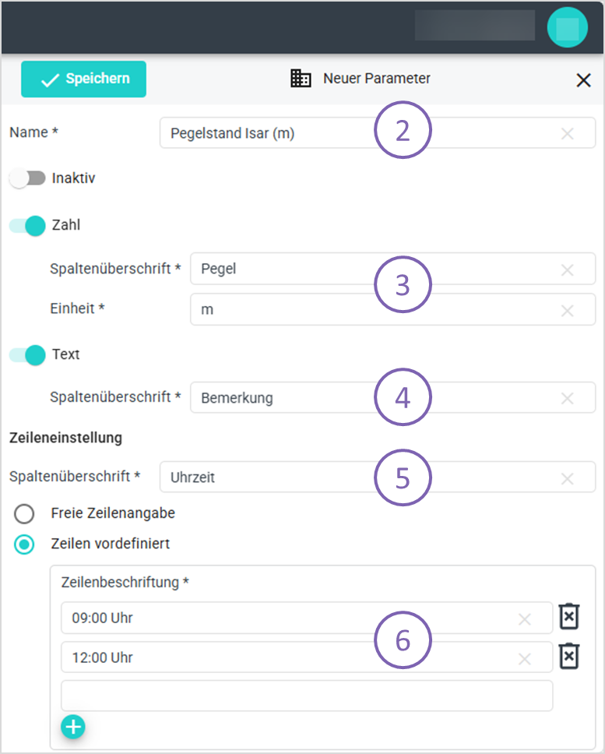The width and height of the screenshot is (605, 754).
Task: Clear the Einheit field value
Action: tap(568, 310)
